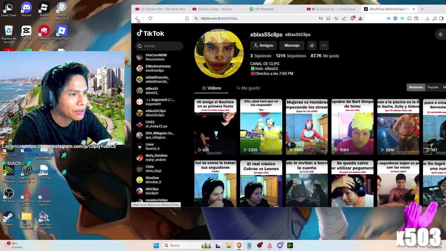Screen dimensions: 446x251
Task: Select the Me gustó profile tab
Action: [x=248, y=88]
